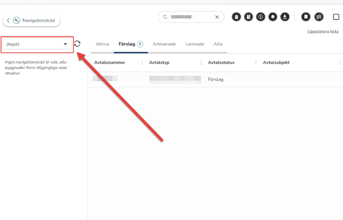
Task: Sort by Avtalsnummer column header
Action: click(110, 62)
